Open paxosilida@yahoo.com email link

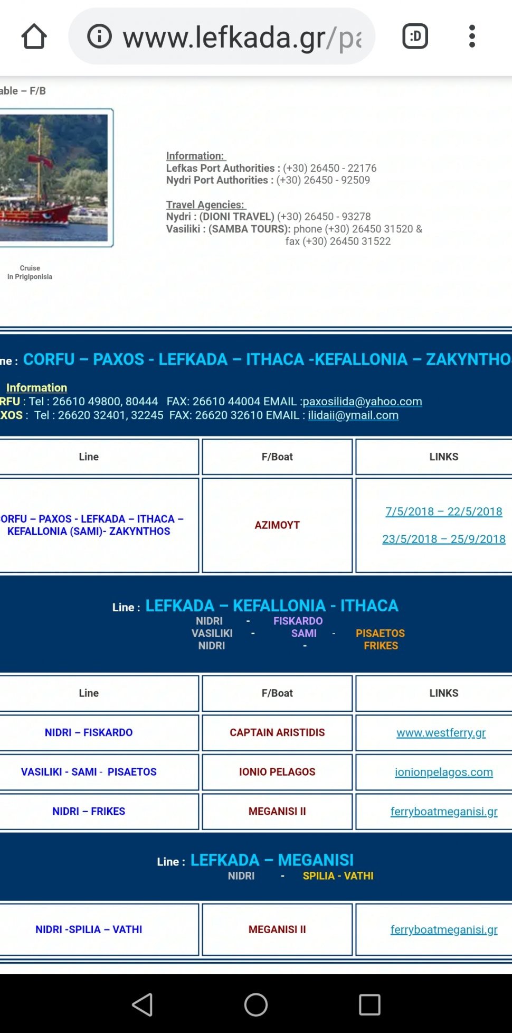coord(362,402)
